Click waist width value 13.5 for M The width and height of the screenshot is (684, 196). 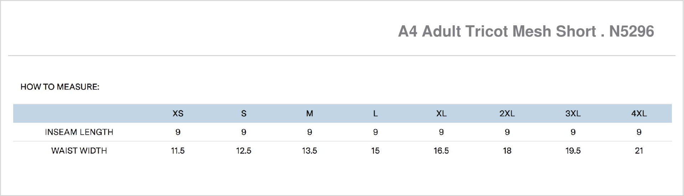tap(310, 151)
